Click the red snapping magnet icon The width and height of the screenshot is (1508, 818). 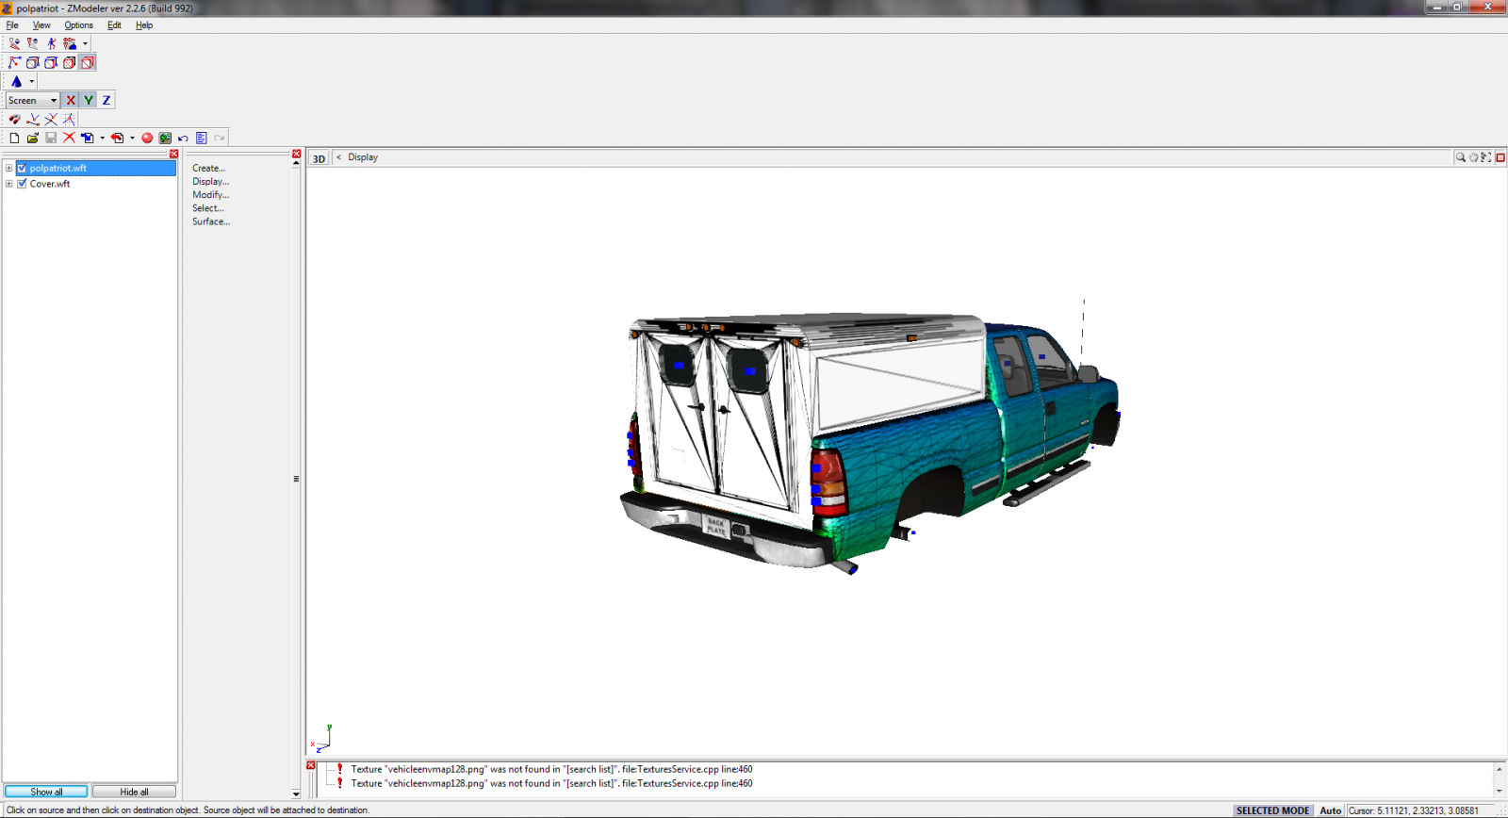(x=14, y=120)
